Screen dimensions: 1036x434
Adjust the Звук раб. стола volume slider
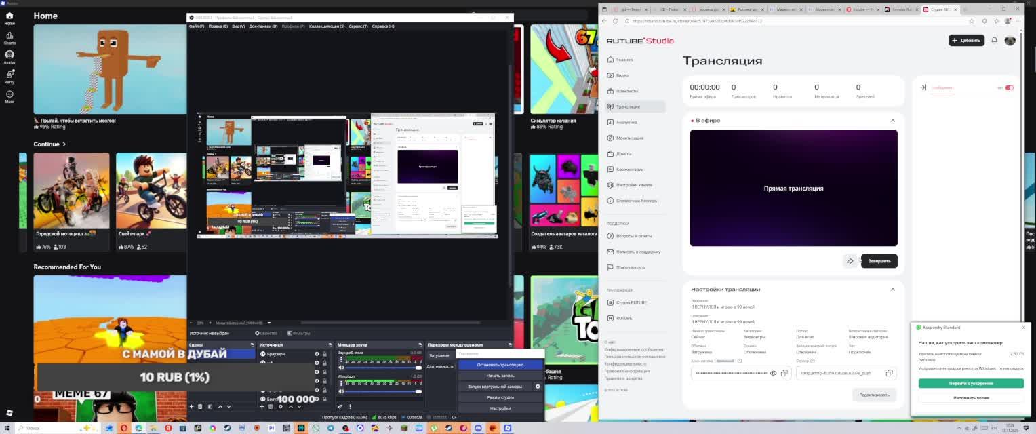[384, 367]
